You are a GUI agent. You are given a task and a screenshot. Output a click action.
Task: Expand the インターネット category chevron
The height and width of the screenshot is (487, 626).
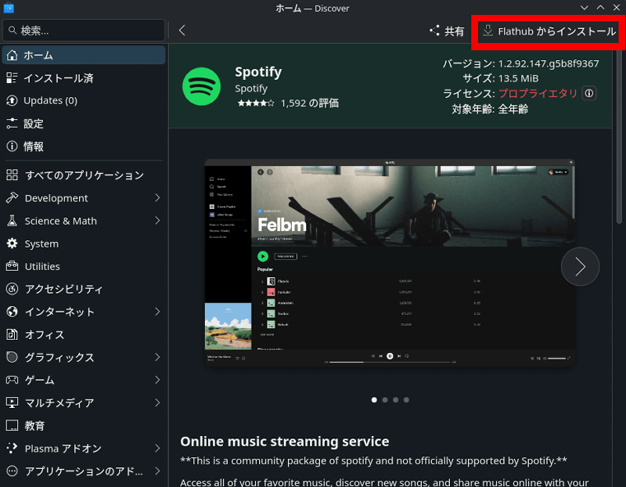(x=157, y=312)
